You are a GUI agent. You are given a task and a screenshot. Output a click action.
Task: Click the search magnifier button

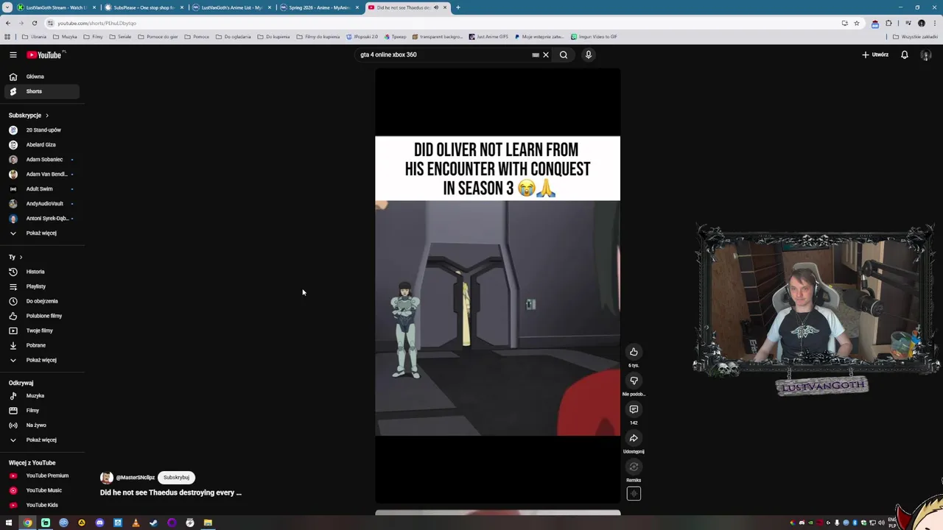564,54
